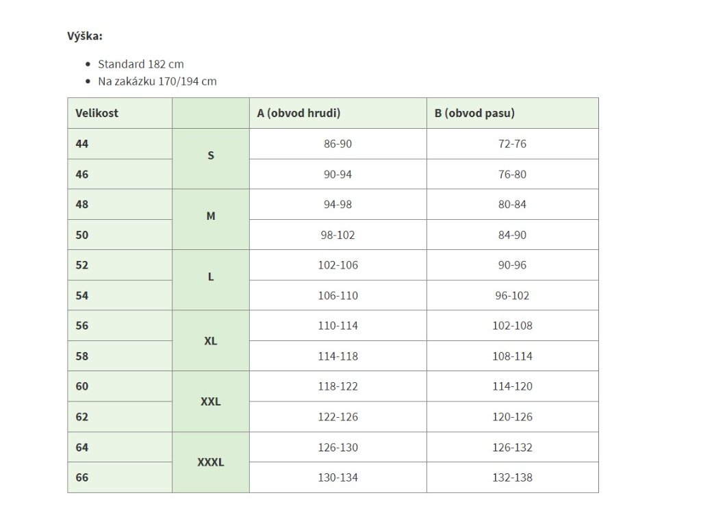Viewport: 701px width, 526px height.
Task: Click waist value 96-102
Action: click(x=512, y=296)
